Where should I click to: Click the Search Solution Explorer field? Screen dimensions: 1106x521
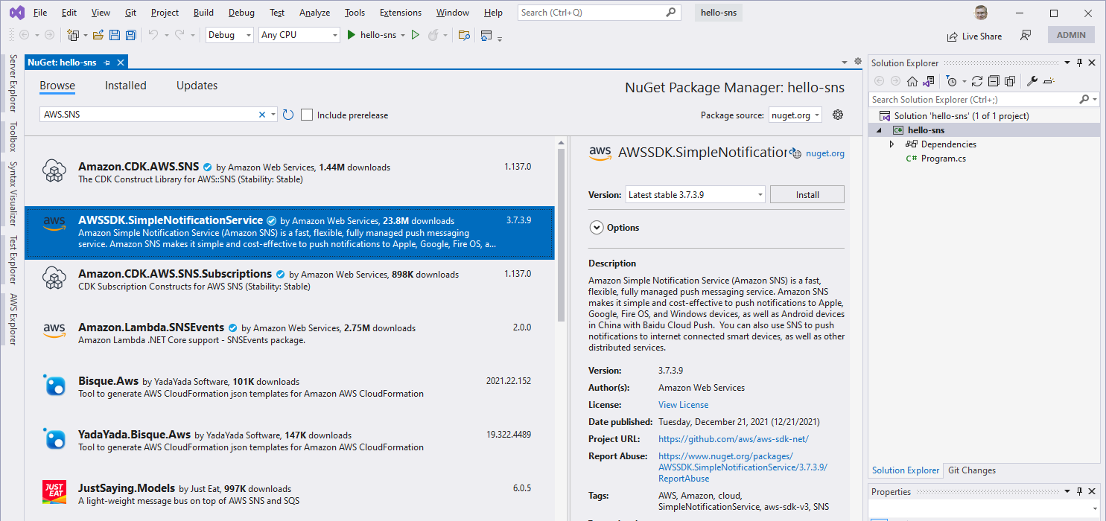point(983,99)
